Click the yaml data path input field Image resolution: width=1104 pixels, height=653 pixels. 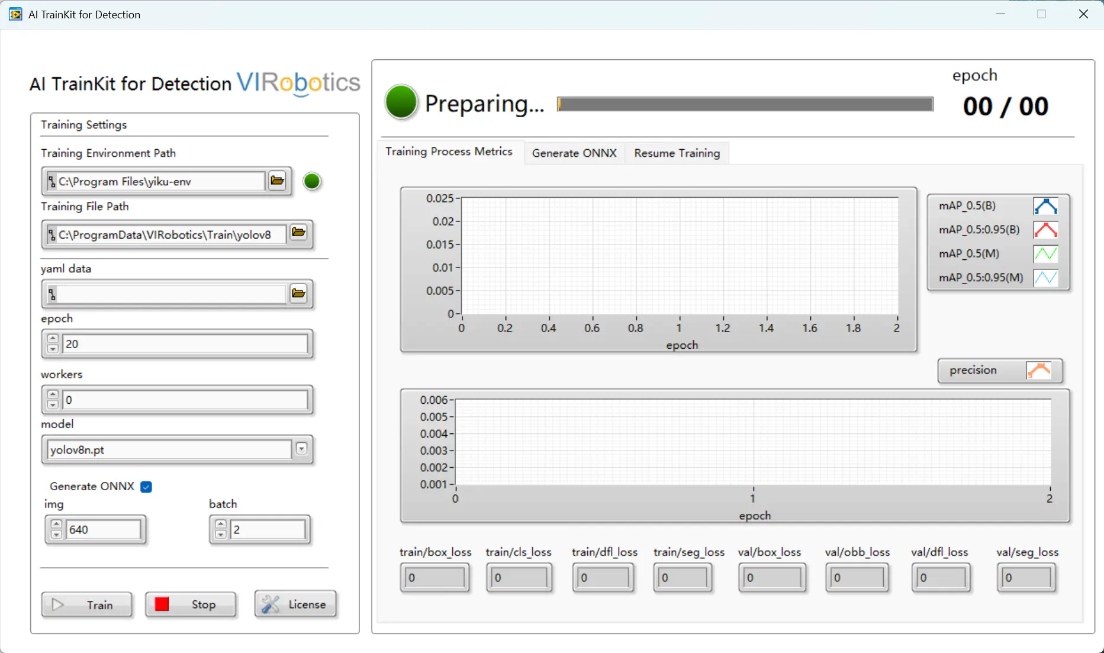[x=172, y=294]
